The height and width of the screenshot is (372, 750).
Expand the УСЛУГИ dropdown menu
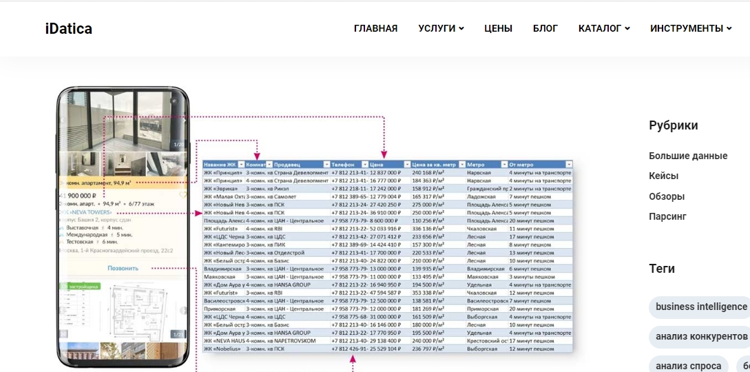tap(441, 28)
